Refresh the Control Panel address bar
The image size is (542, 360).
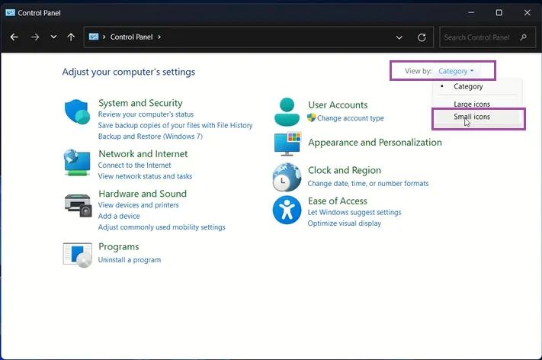click(422, 37)
